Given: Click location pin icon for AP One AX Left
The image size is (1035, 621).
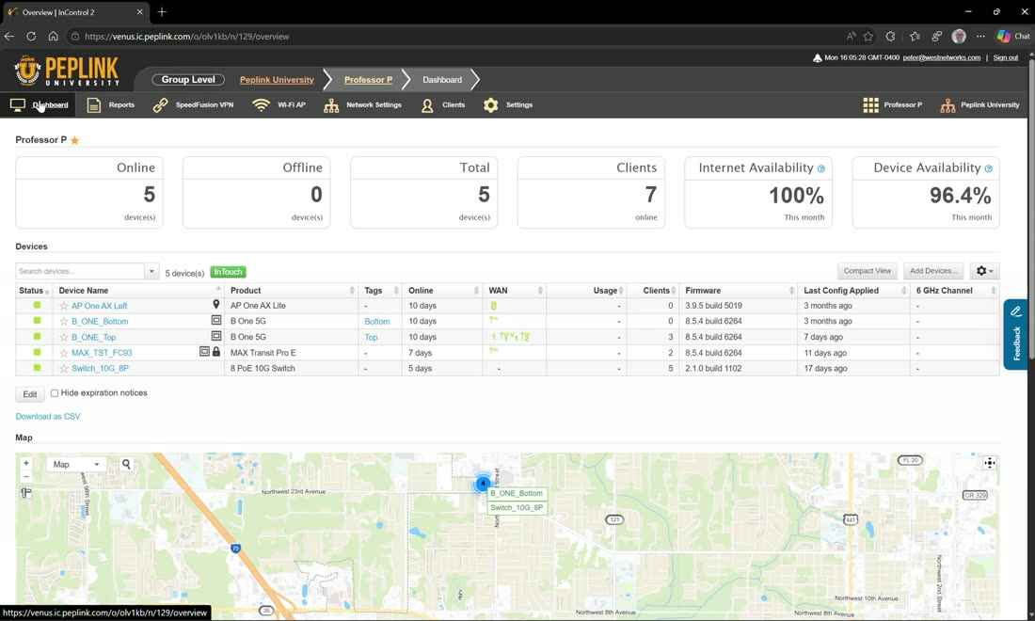Looking at the screenshot, I should (x=215, y=304).
